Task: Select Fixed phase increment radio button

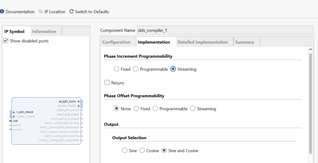Action: click(116, 69)
